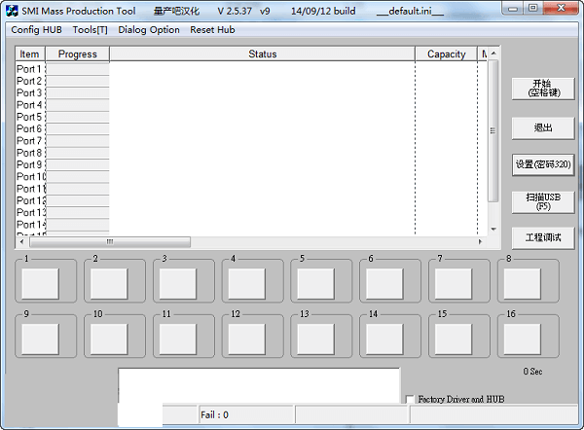The width and height of the screenshot is (584, 430).
Task: Click the Status column header
Action: click(x=262, y=54)
